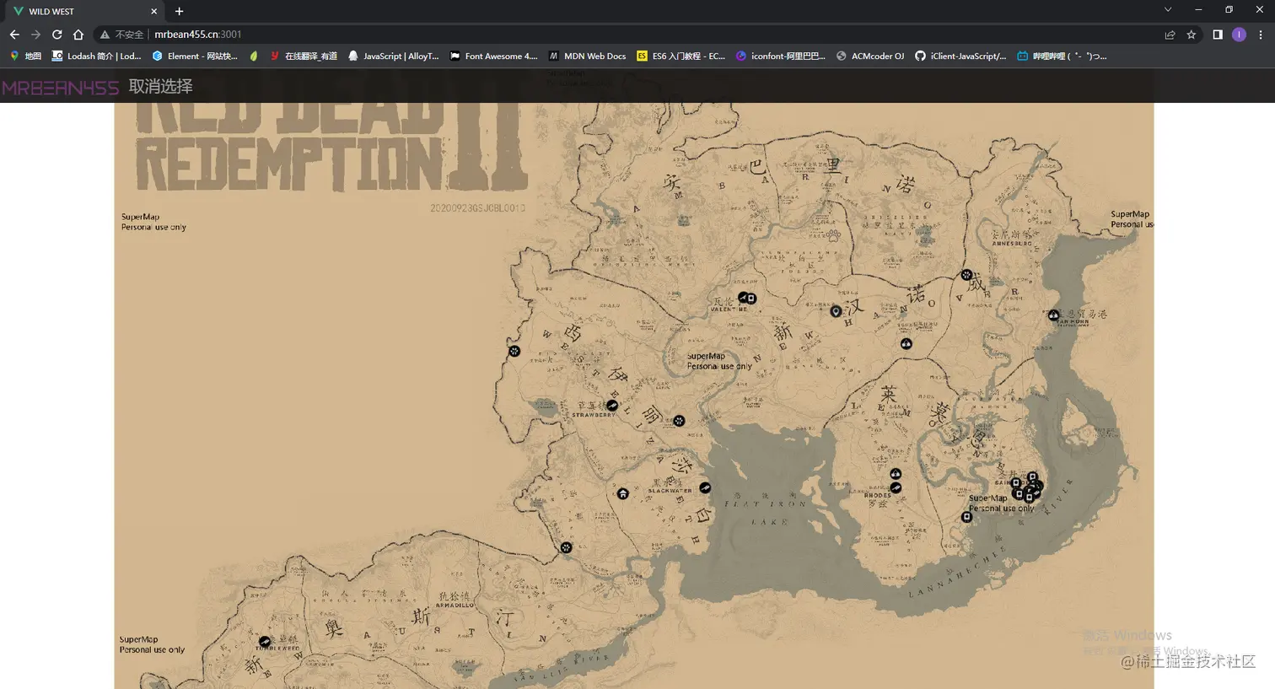
Task: Open the green leaf bookmark icon
Action: click(x=254, y=56)
